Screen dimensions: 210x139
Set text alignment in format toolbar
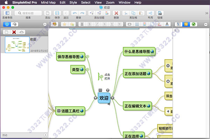[x=82, y=24]
